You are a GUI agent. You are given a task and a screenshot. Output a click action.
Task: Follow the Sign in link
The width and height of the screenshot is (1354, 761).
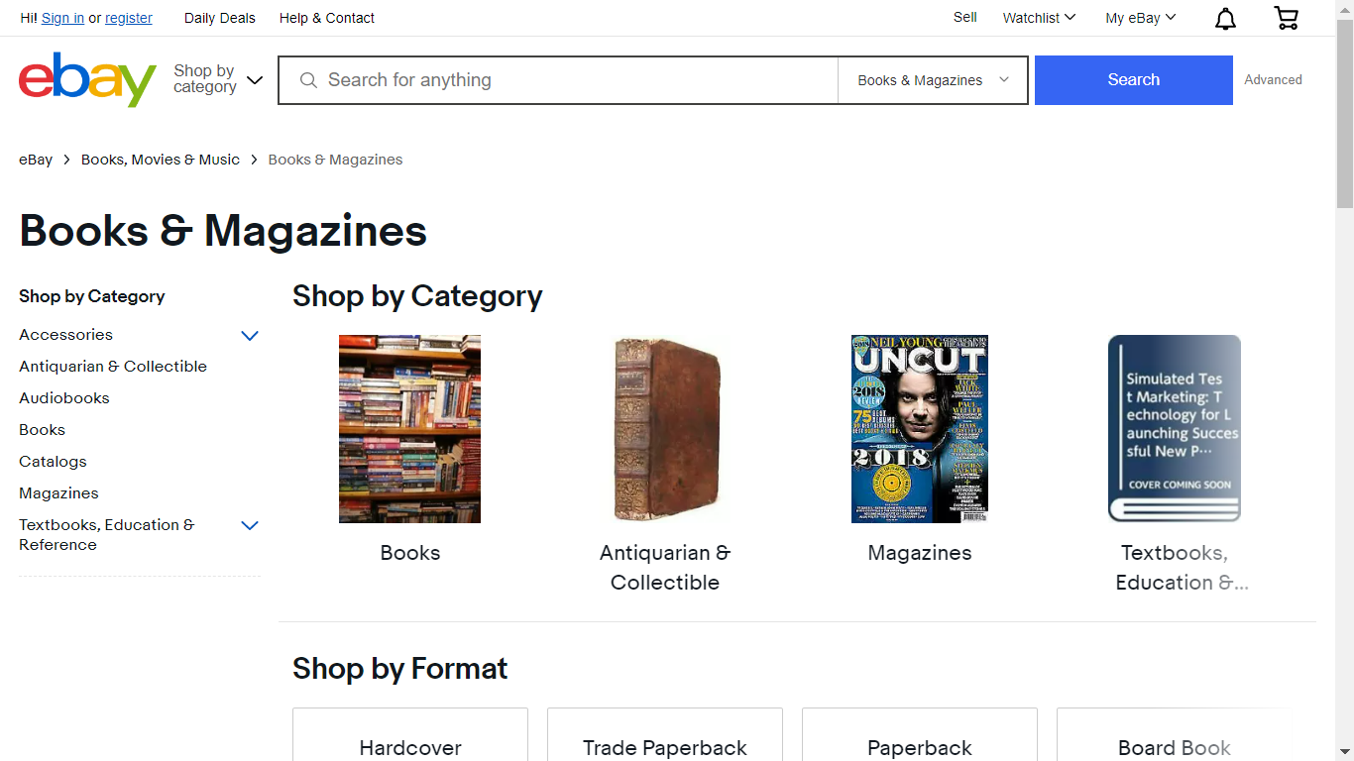tap(62, 18)
